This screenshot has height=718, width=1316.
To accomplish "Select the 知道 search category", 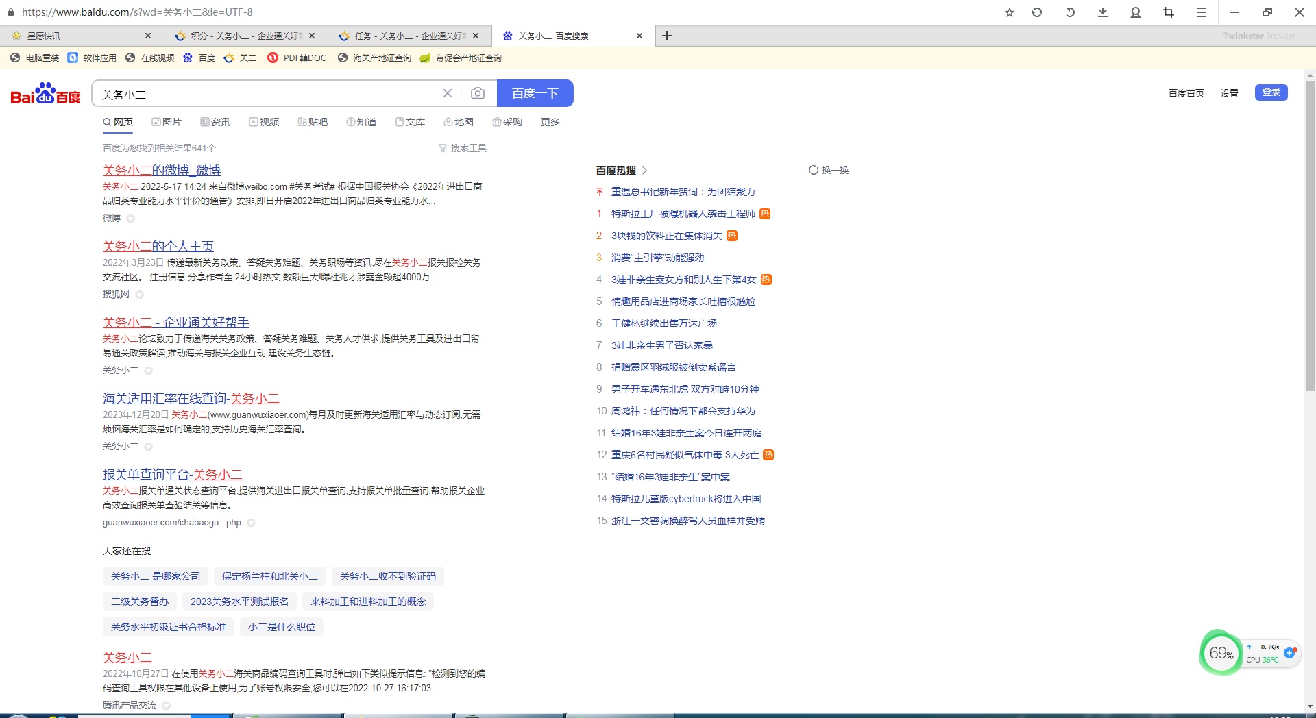I will [x=361, y=122].
